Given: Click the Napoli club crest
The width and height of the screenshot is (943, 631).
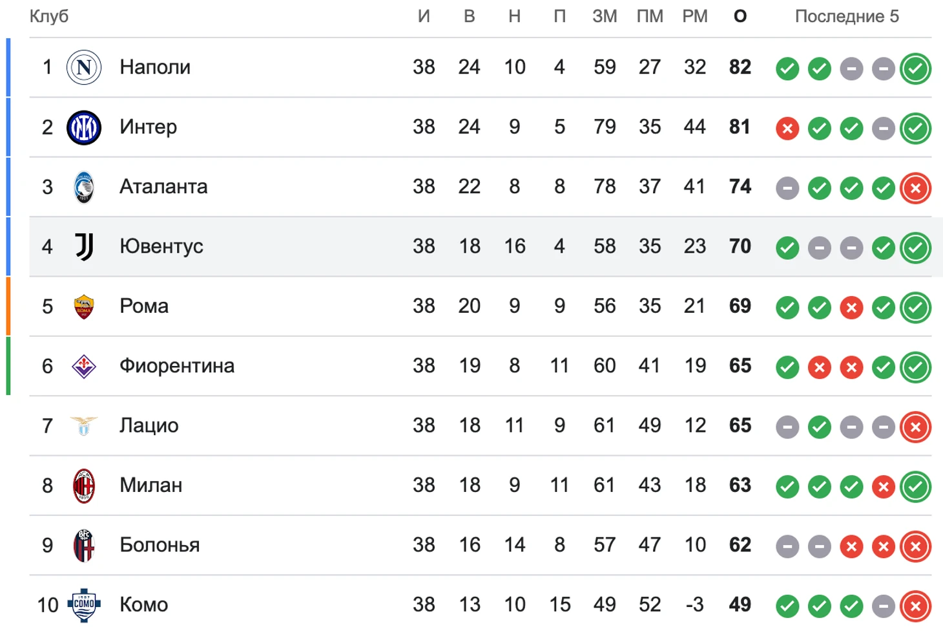Looking at the screenshot, I should tap(84, 67).
